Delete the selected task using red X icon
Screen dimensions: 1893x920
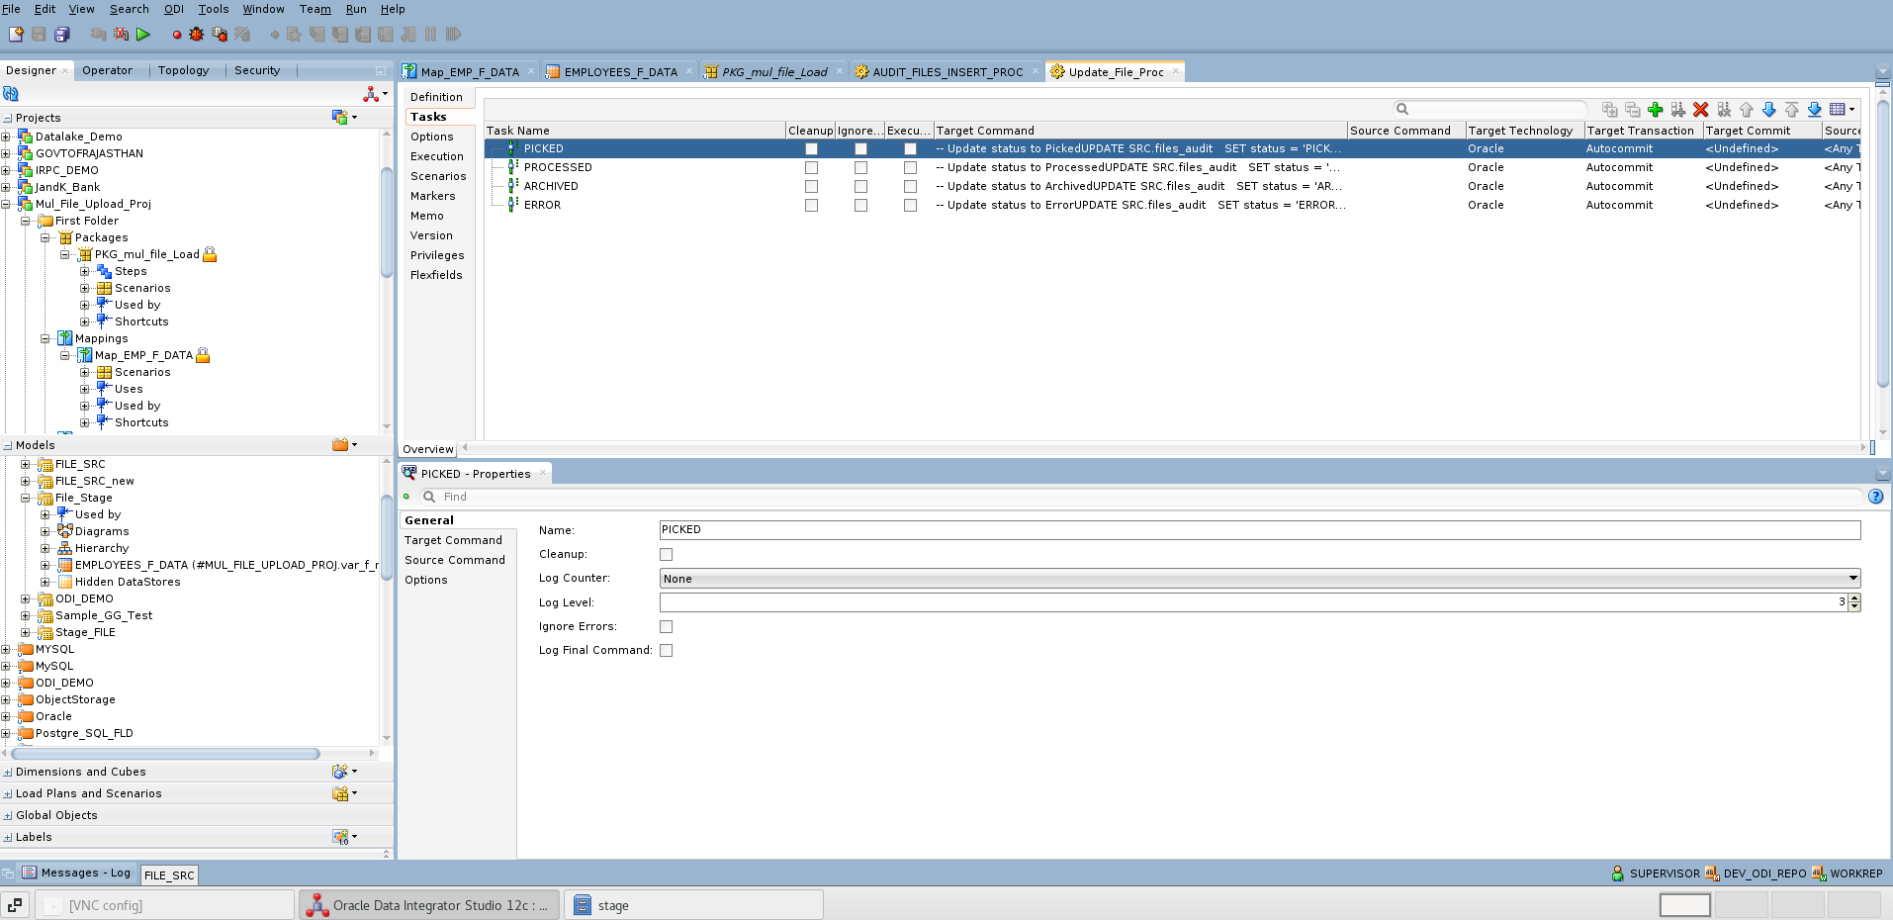coord(1700,109)
